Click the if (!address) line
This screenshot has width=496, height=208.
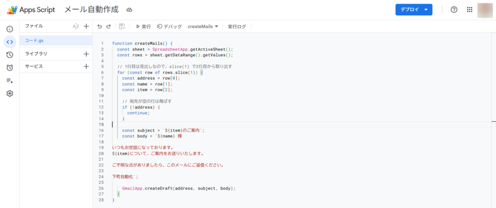click(141, 107)
